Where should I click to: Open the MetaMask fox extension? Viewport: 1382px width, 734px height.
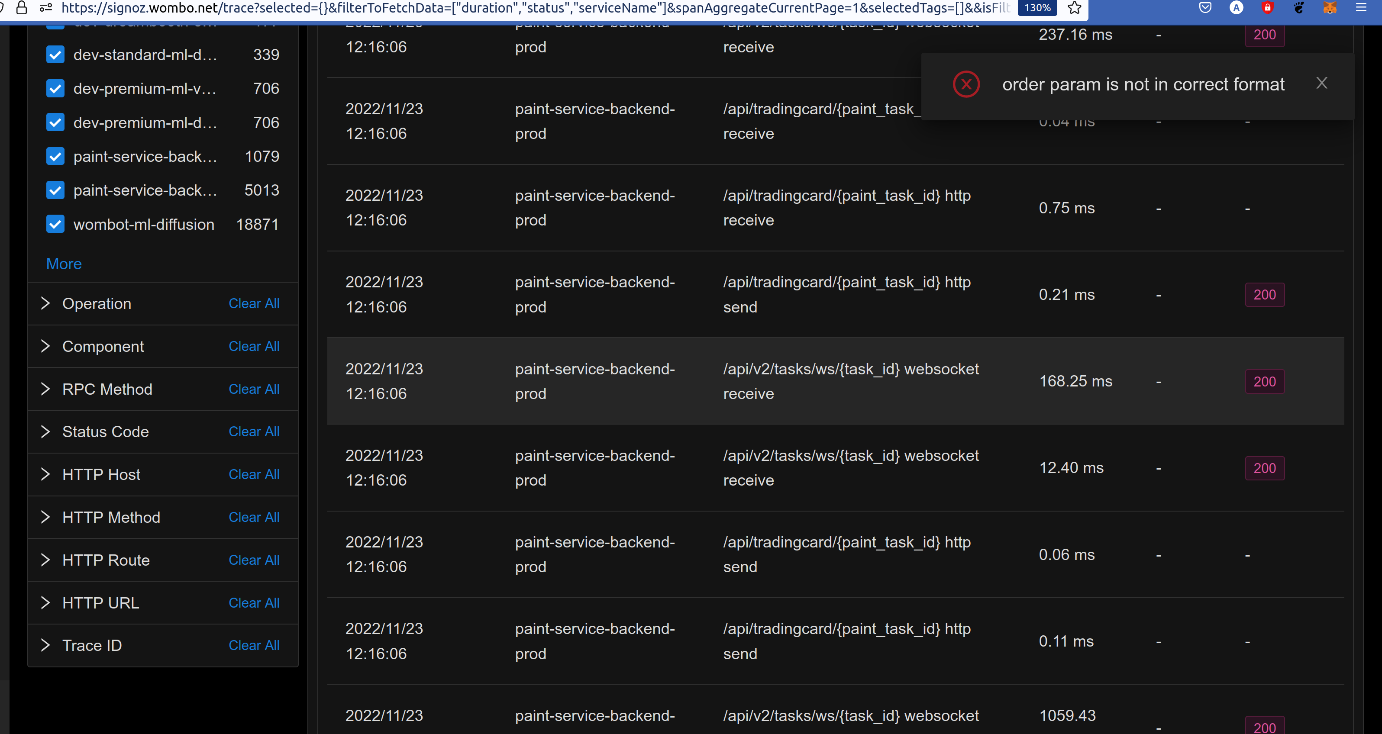(x=1330, y=7)
